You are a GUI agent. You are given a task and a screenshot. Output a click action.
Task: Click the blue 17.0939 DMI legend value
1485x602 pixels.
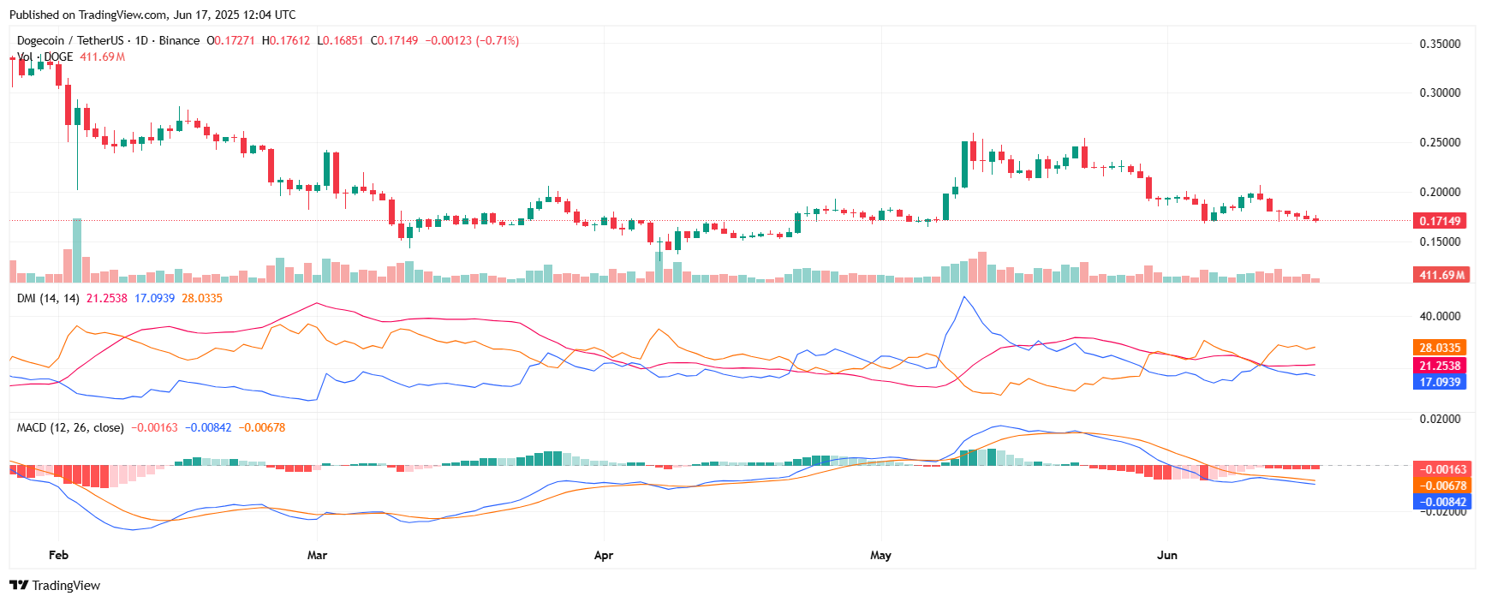154,298
